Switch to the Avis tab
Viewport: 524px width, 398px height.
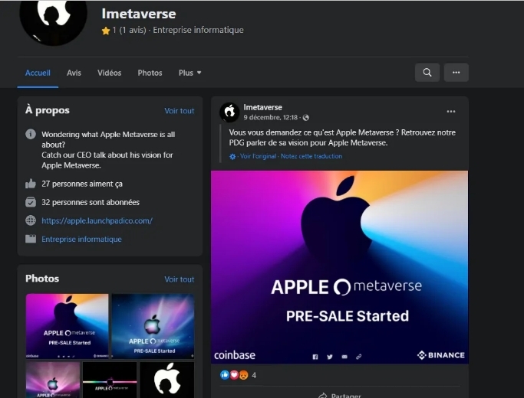click(x=74, y=73)
